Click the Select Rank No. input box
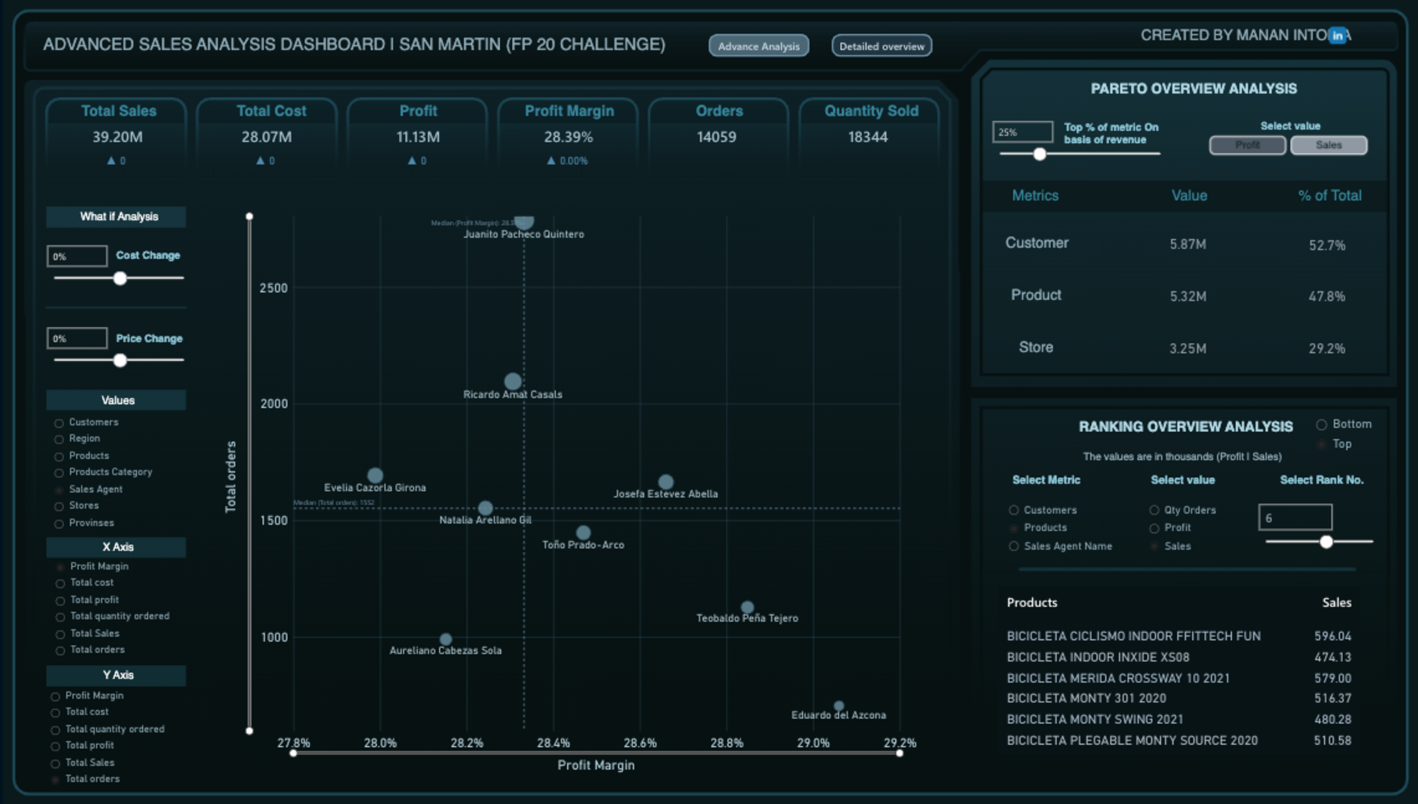Viewport: 1418px width, 804px height. point(1295,518)
